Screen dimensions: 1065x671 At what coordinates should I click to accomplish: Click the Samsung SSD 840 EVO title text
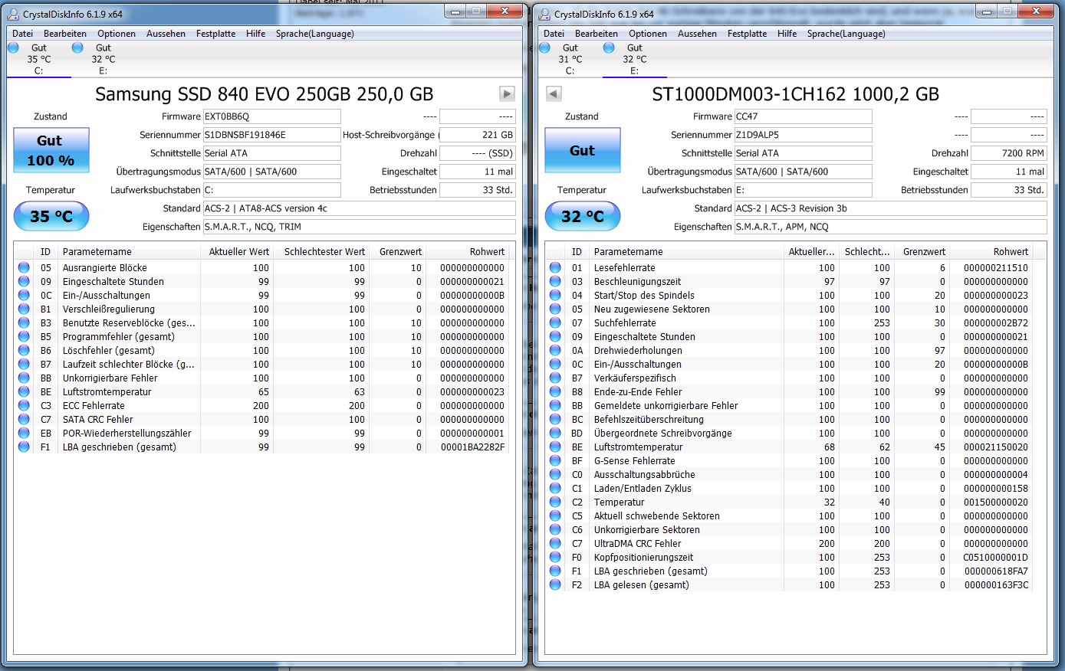click(x=265, y=94)
